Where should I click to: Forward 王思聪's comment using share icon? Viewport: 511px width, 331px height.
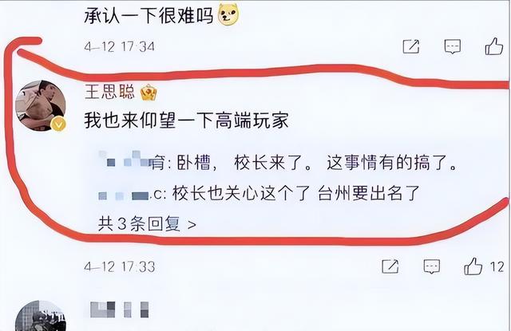click(390, 266)
